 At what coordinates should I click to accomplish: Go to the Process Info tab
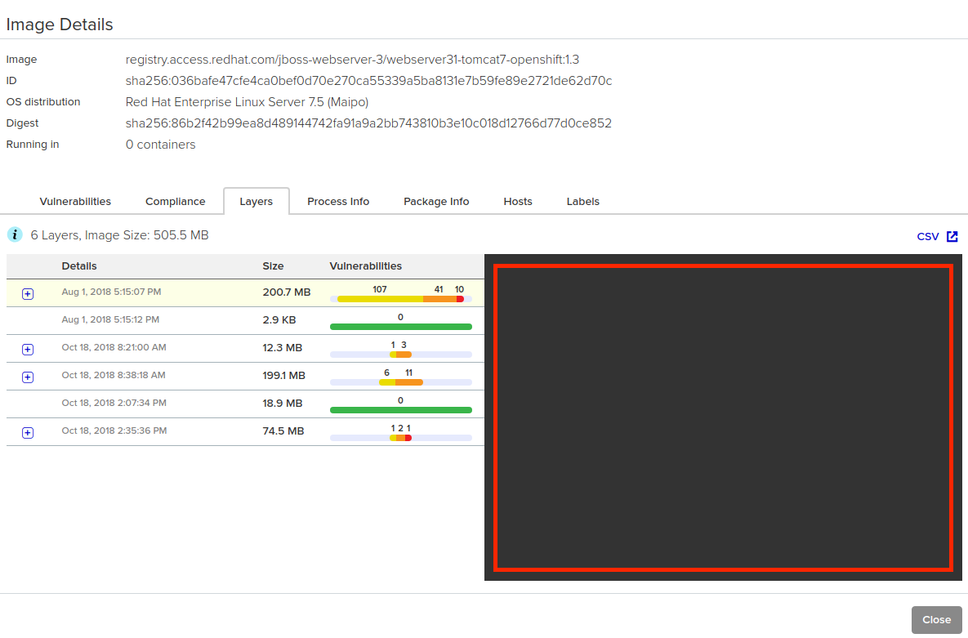click(x=338, y=201)
